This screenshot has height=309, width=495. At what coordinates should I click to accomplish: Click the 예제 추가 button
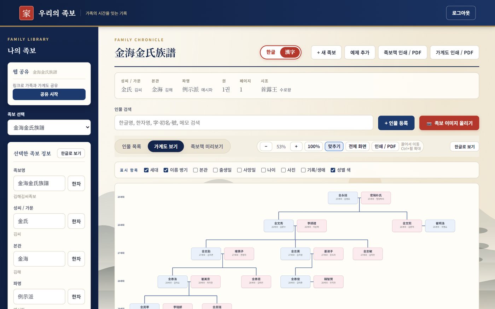(360, 53)
